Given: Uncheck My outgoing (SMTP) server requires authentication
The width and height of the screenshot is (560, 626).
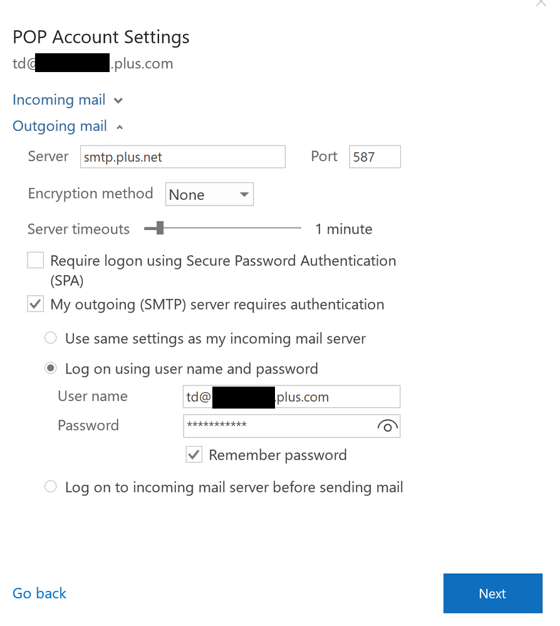Looking at the screenshot, I should point(35,304).
